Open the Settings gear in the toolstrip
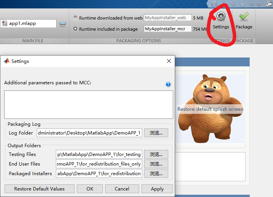This screenshot has width=273, height=197. pyautogui.click(x=221, y=21)
